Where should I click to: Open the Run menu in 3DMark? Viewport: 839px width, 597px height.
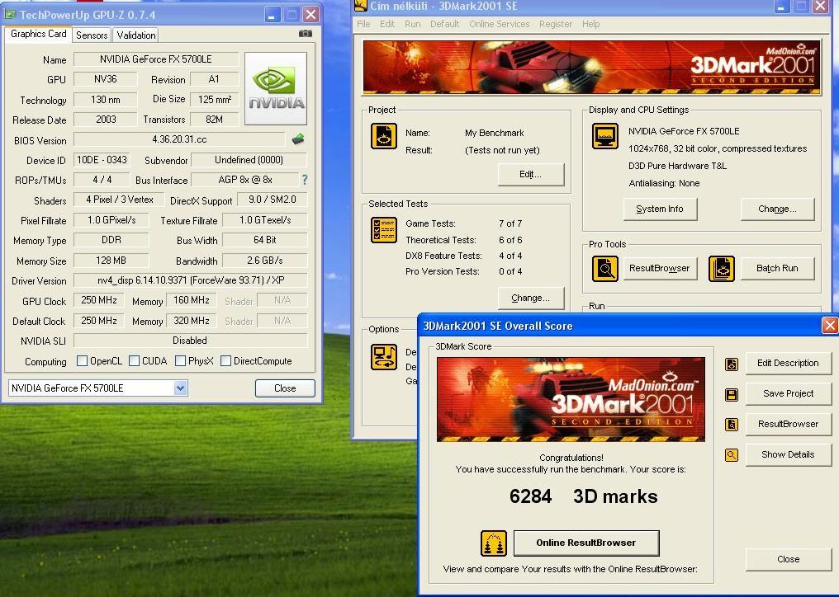pyautogui.click(x=412, y=24)
